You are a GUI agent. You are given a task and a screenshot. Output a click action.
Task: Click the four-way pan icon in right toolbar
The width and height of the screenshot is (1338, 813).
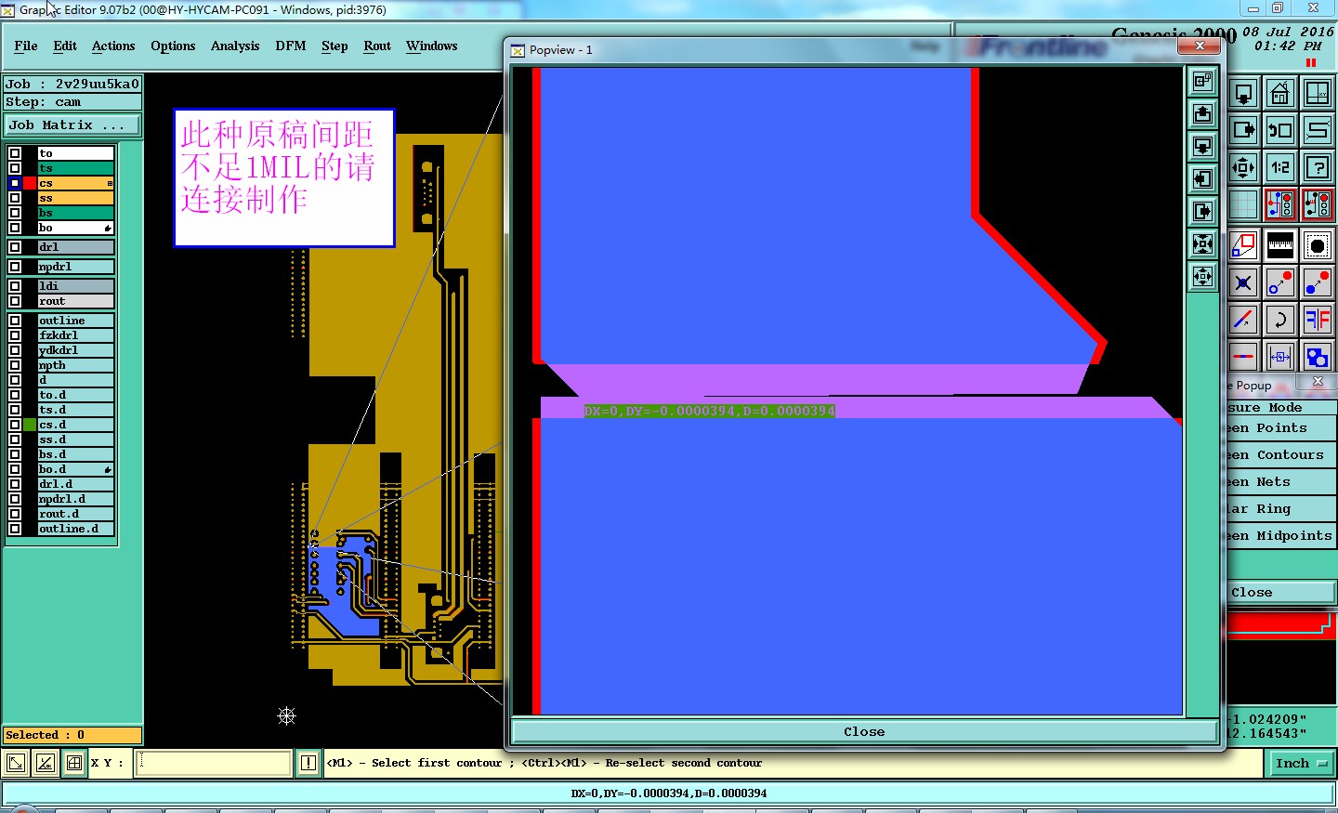click(1243, 167)
